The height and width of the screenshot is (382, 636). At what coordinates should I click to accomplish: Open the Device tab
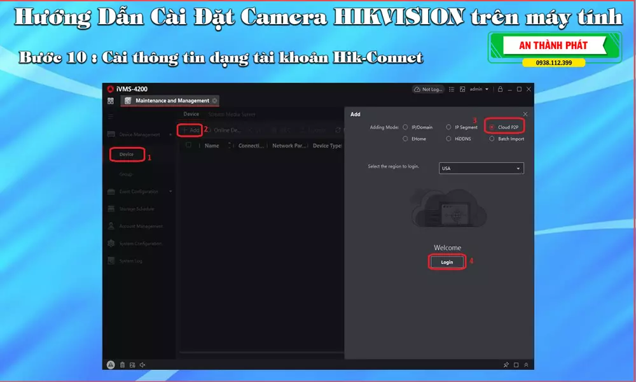pos(191,114)
